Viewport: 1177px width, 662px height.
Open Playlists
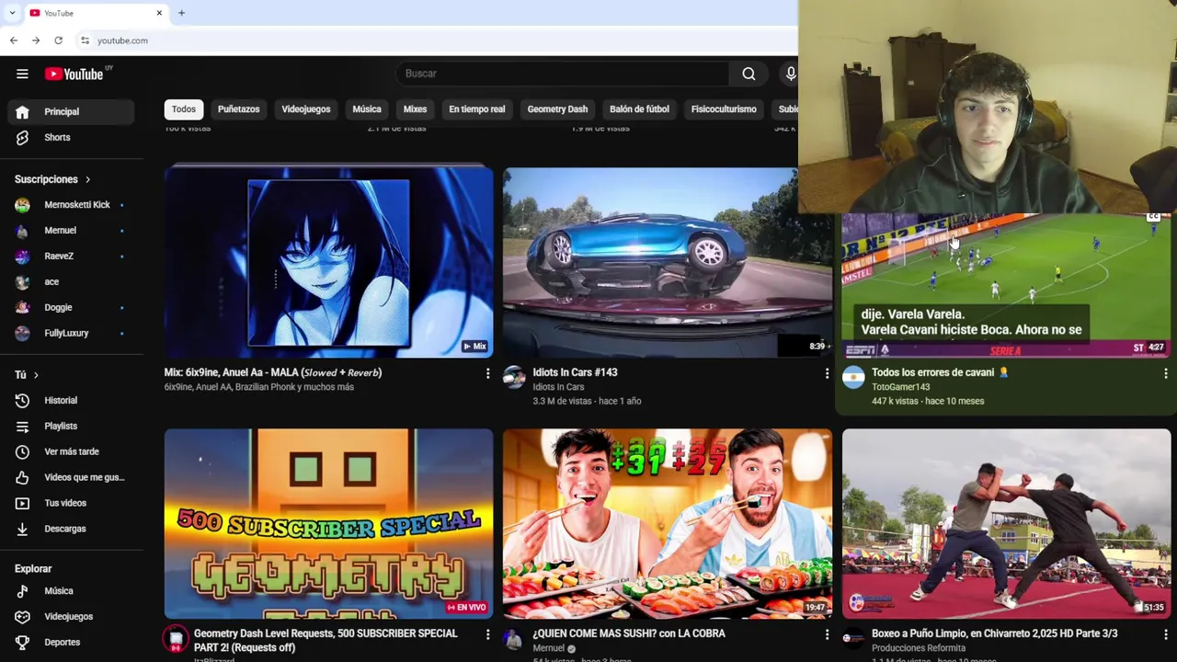coord(71,427)
